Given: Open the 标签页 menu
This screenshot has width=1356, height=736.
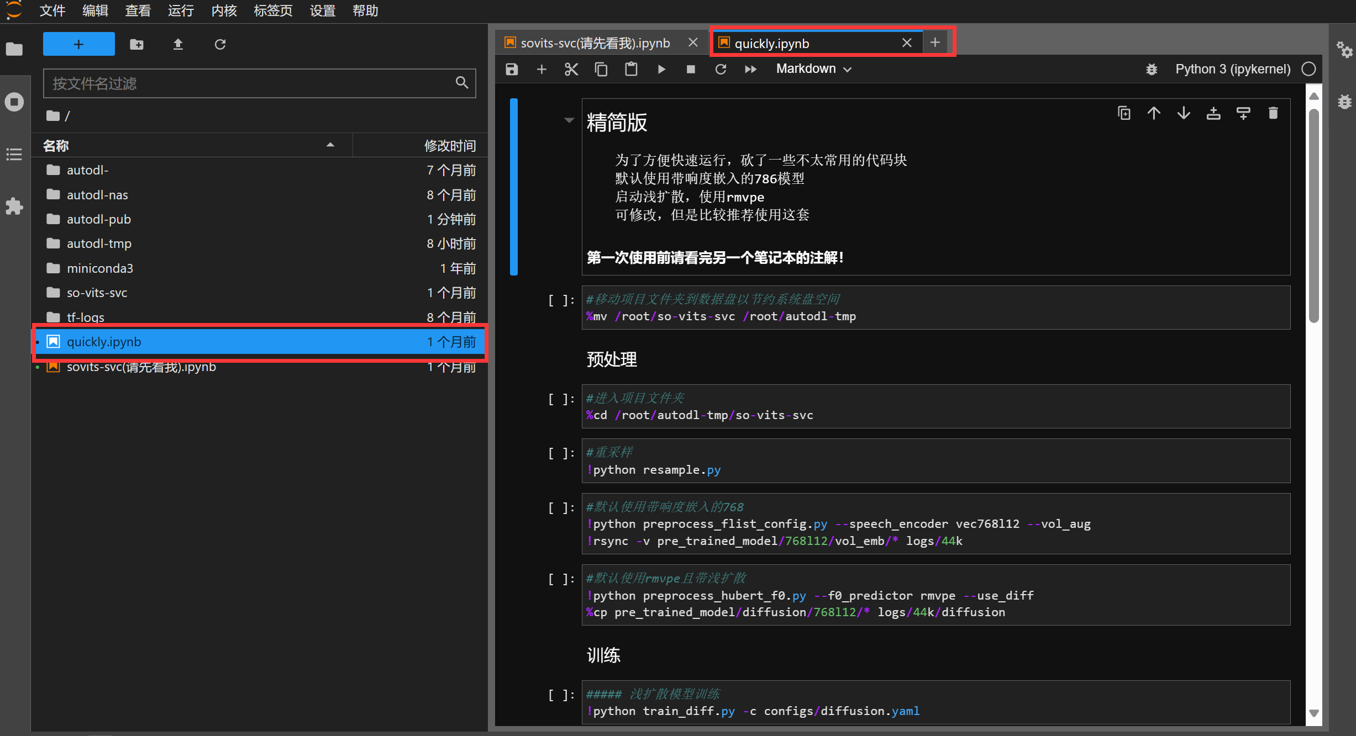Looking at the screenshot, I should 273,10.
